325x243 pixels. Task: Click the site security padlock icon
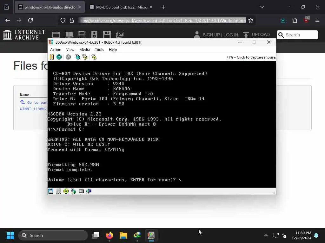click(x=72, y=20)
